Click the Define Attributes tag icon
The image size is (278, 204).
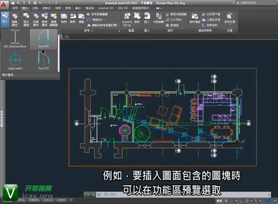tap(35, 19)
